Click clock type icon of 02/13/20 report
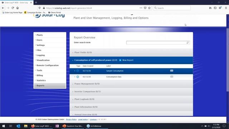 (78, 71)
